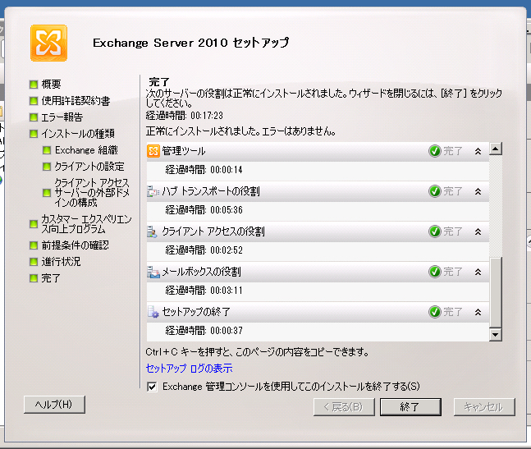The image size is (531, 449).
Task: Click the scrollbar down arrow
Action: coord(496,335)
